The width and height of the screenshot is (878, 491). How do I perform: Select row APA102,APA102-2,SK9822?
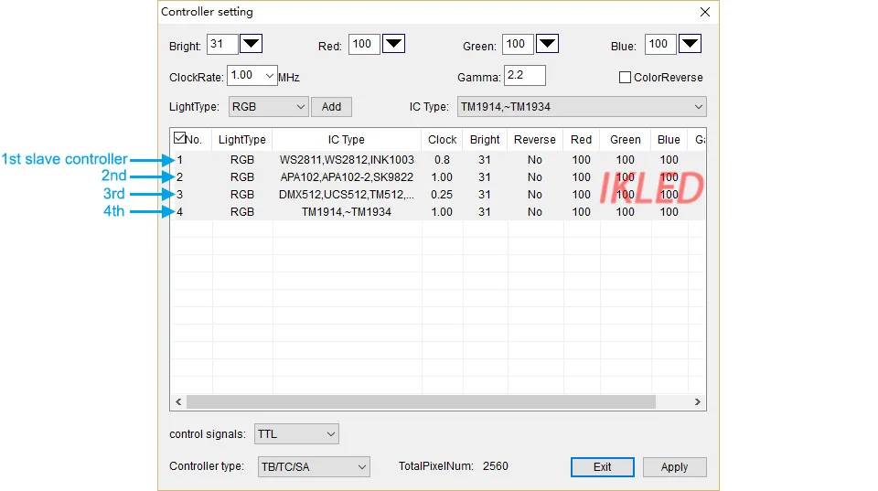point(438,176)
